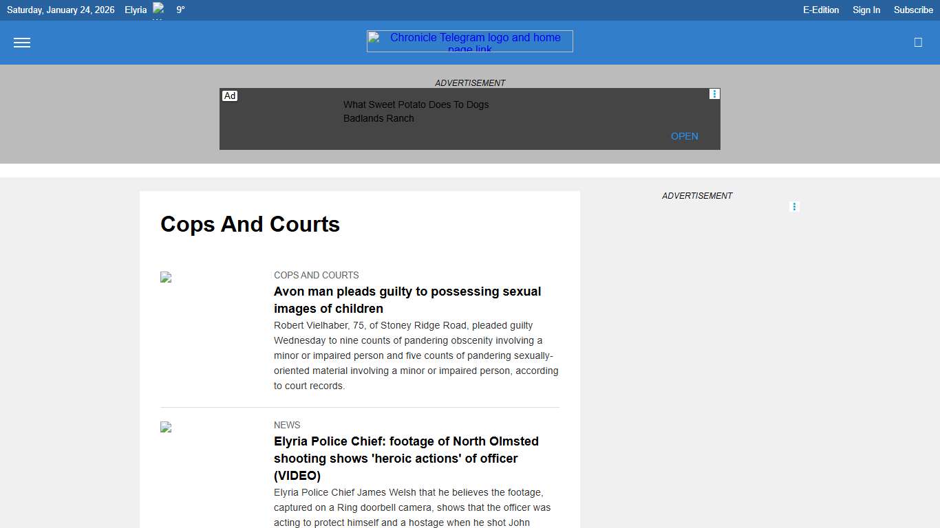Click the sidebar advertisement options icon
Image resolution: width=940 pixels, height=528 pixels.
(x=794, y=206)
